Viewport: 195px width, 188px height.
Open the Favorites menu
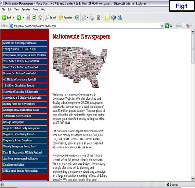coord(26,9)
